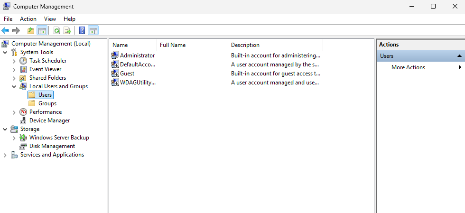
Task: Open the Help toolbar icon
Action: coord(82,30)
